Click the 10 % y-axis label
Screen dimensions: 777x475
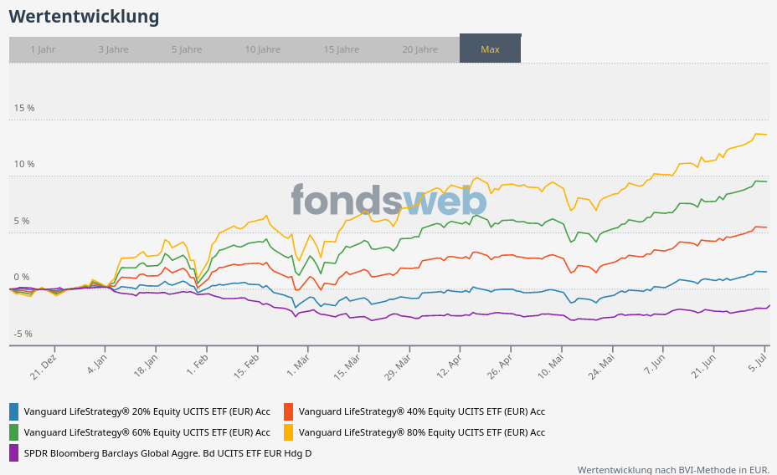coord(24,164)
